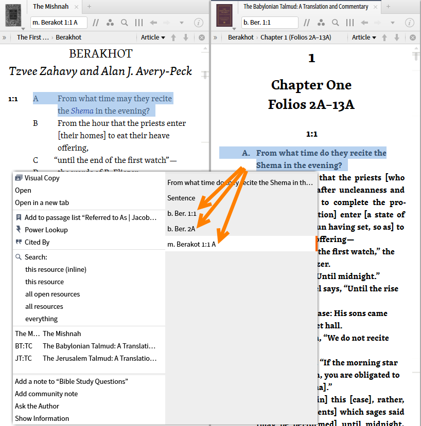The height and width of the screenshot is (426, 421).
Task: Jump to previous article in Talmud panel
Action: point(384,38)
